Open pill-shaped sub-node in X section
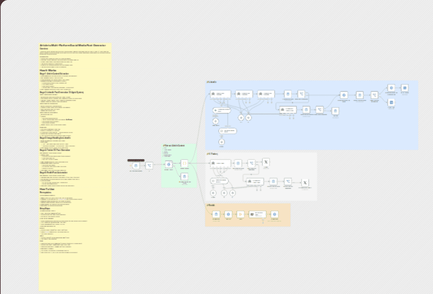433x294 pixels. [219, 181]
